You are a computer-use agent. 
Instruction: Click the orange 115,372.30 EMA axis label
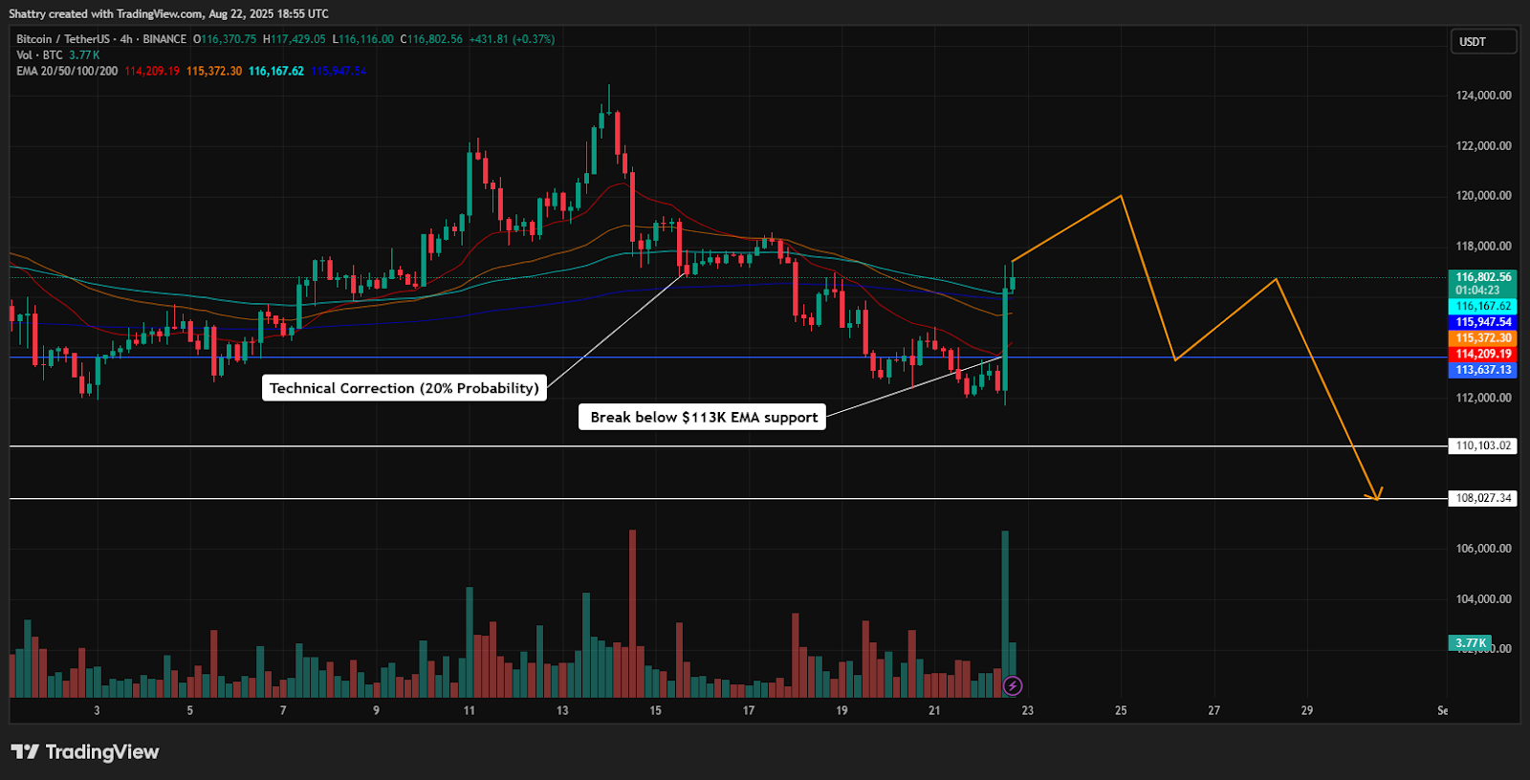[1483, 338]
